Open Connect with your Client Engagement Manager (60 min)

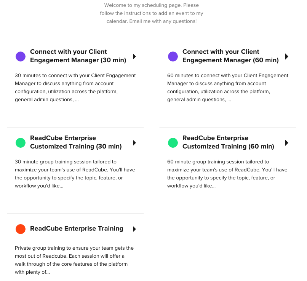pos(230,56)
